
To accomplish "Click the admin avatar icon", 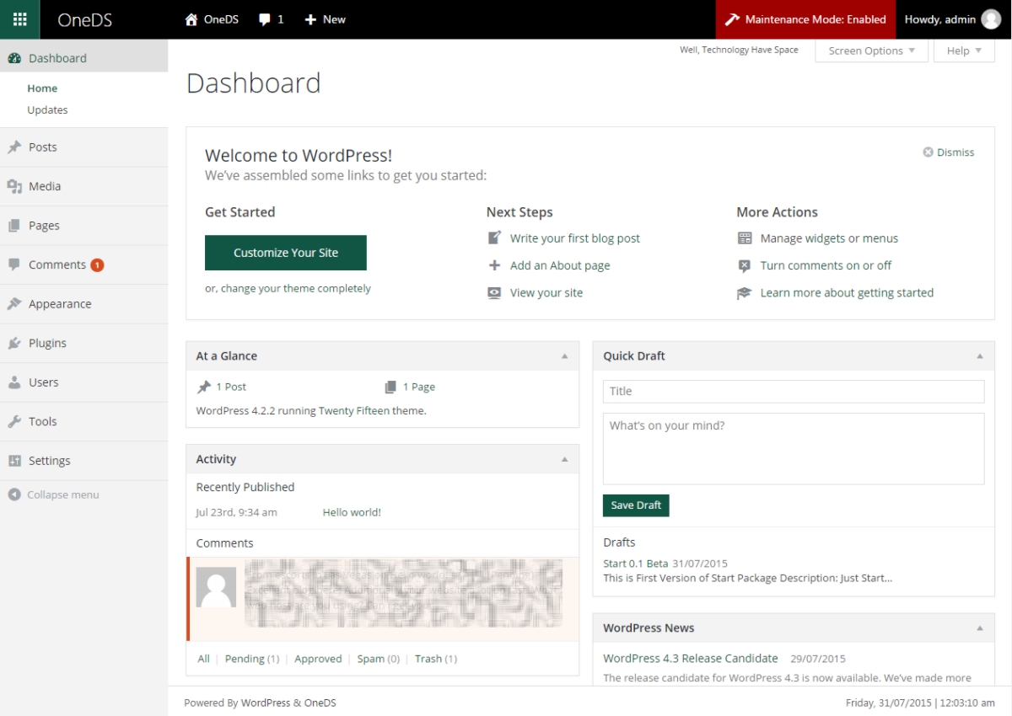I will (x=991, y=19).
